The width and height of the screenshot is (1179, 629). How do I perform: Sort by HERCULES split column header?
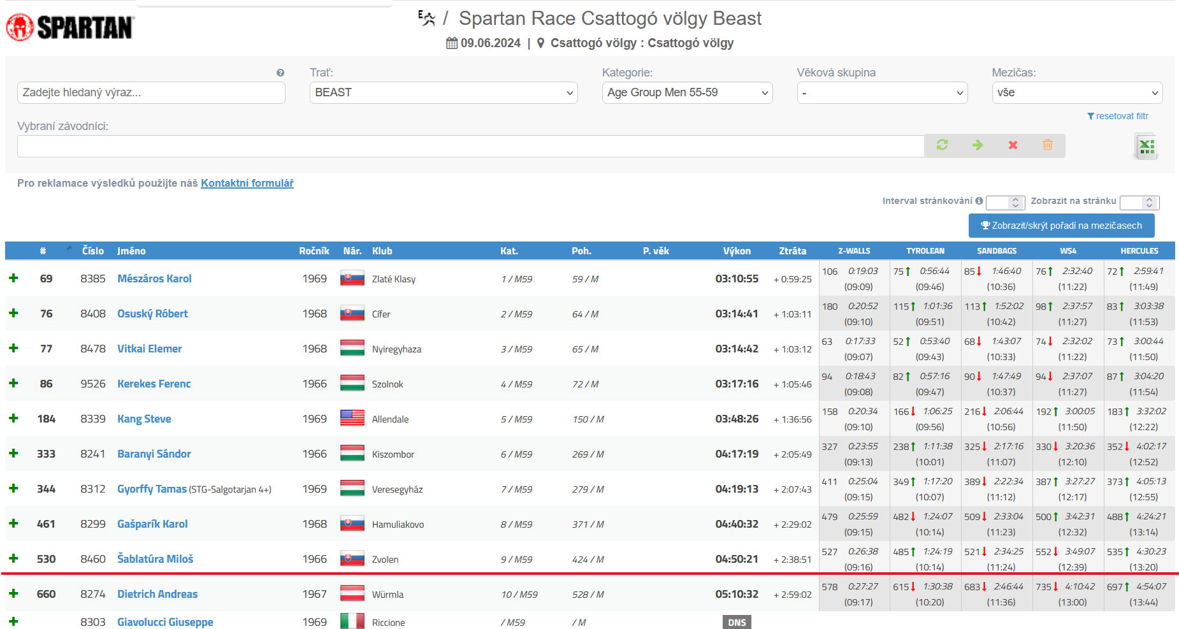[1139, 251]
